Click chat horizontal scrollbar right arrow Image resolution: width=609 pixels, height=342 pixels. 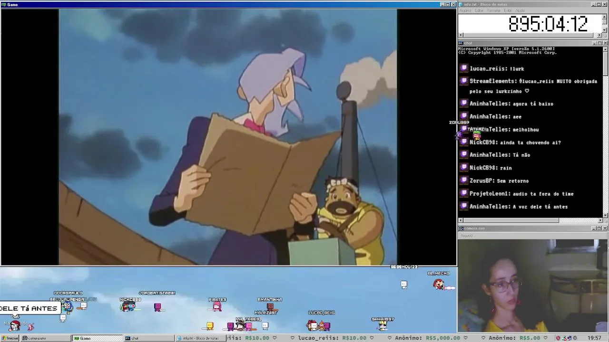pyautogui.click(x=599, y=220)
